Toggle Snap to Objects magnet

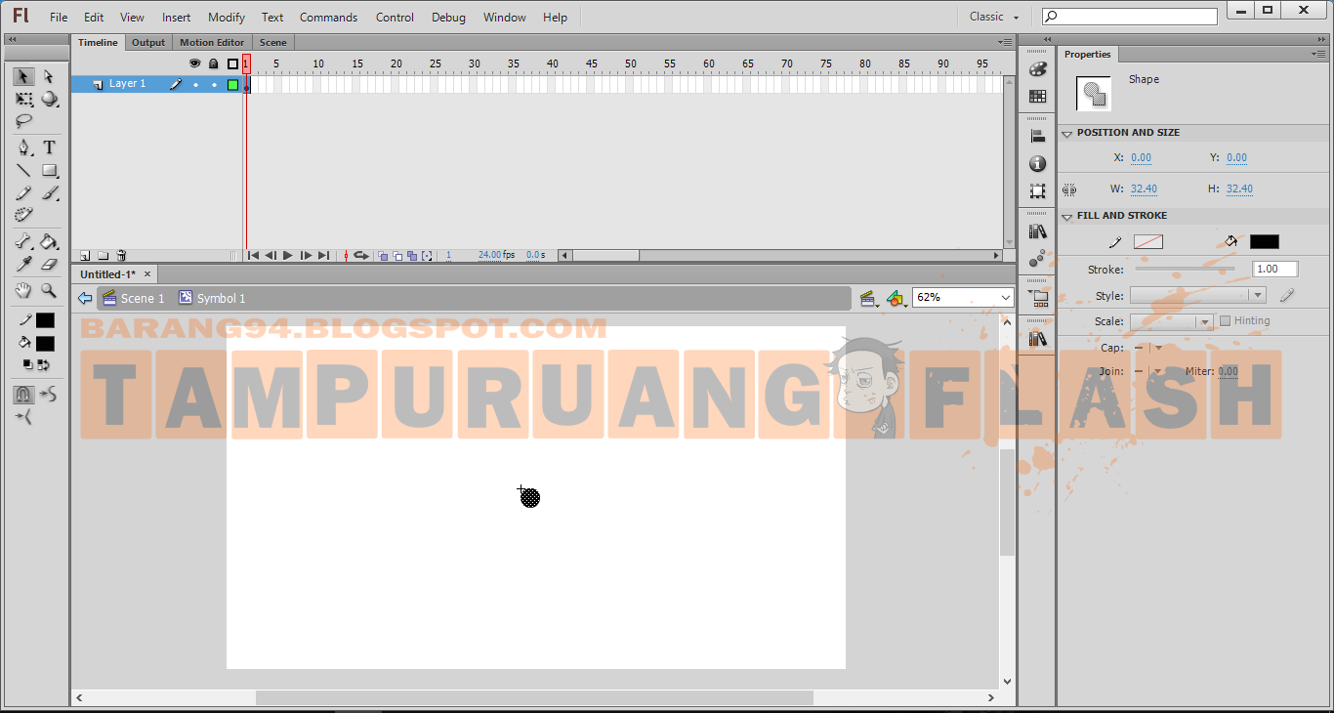[x=23, y=395]
